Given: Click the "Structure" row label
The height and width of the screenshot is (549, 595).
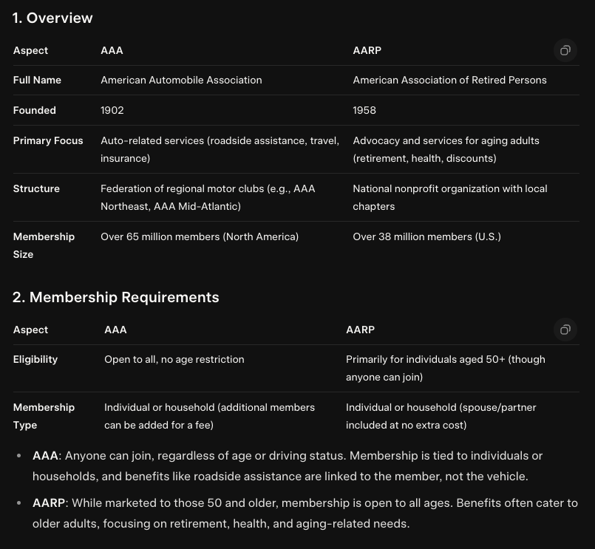Looking at the screenshot, I should 36,188.
